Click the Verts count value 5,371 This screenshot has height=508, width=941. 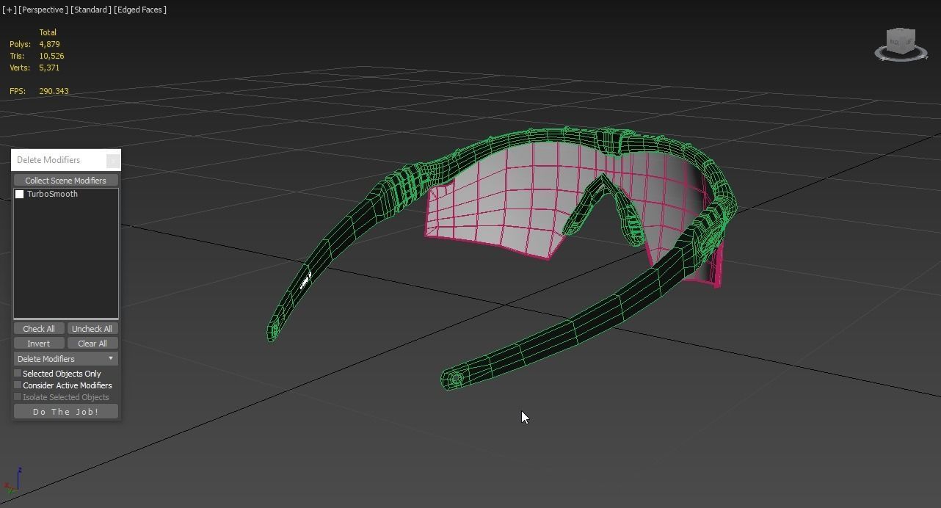point(49,68)
